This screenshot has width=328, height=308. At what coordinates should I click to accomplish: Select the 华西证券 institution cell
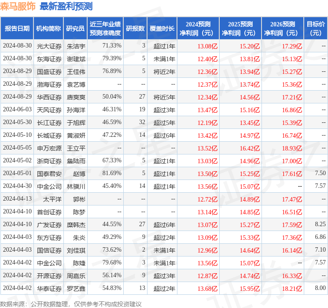click(49, 97)
